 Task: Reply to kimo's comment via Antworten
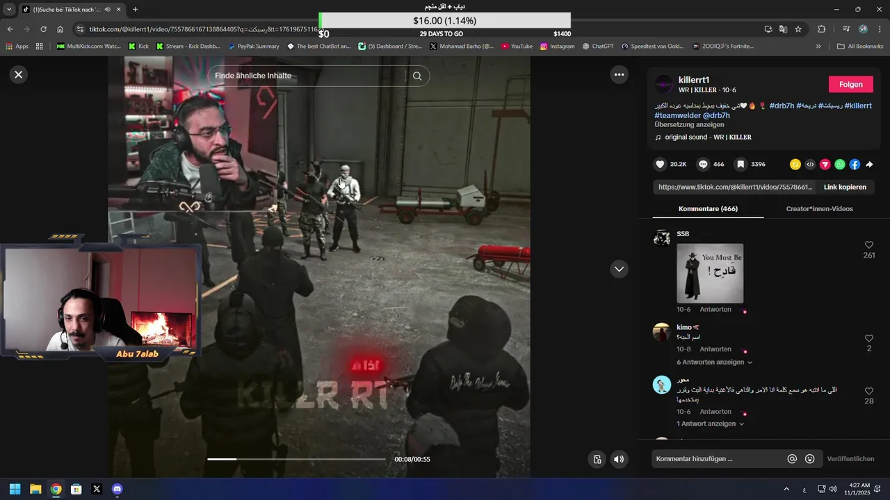[715, 349]
